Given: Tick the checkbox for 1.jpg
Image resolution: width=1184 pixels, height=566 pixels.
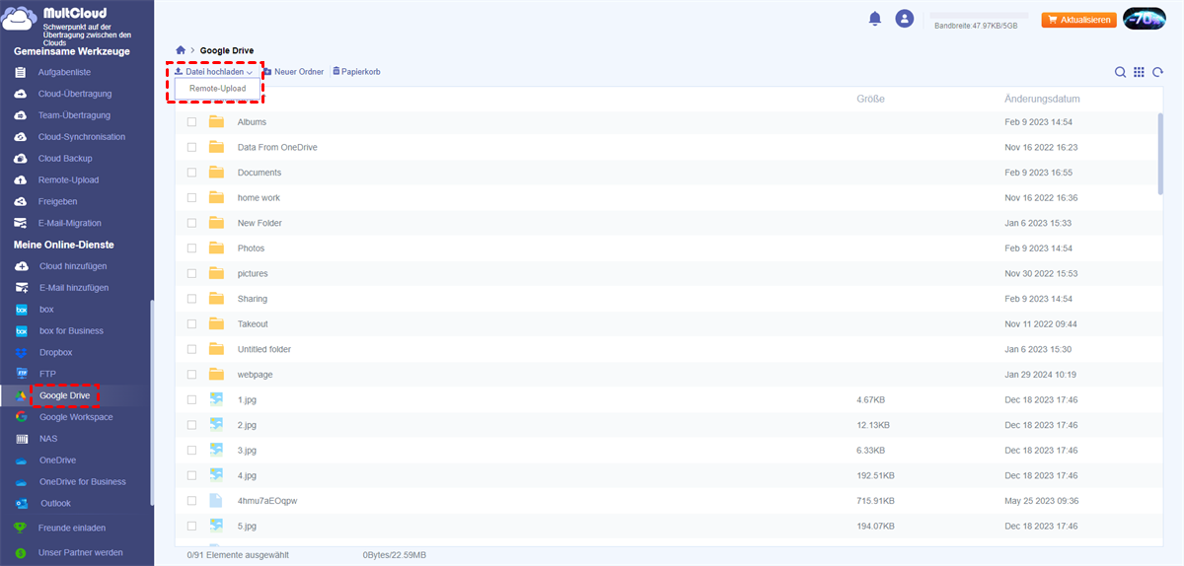Looking at the screenshot, I should click(x=191, y=400).
